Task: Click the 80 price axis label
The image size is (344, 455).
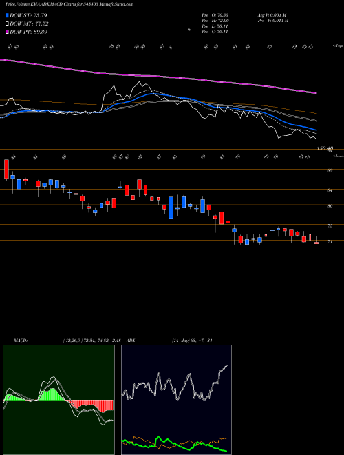Action: [x=330, y=206]
